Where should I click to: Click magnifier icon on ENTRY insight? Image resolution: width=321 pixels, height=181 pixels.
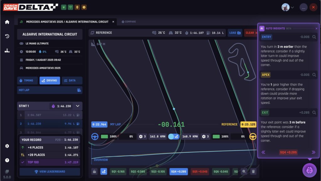(x=314, y=37)
